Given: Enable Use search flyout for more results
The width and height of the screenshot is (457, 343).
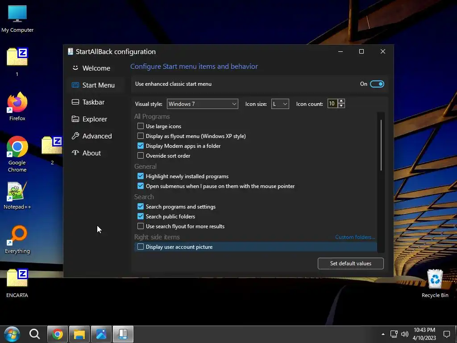Looking at the screenshot, I should tap(141, 226).
